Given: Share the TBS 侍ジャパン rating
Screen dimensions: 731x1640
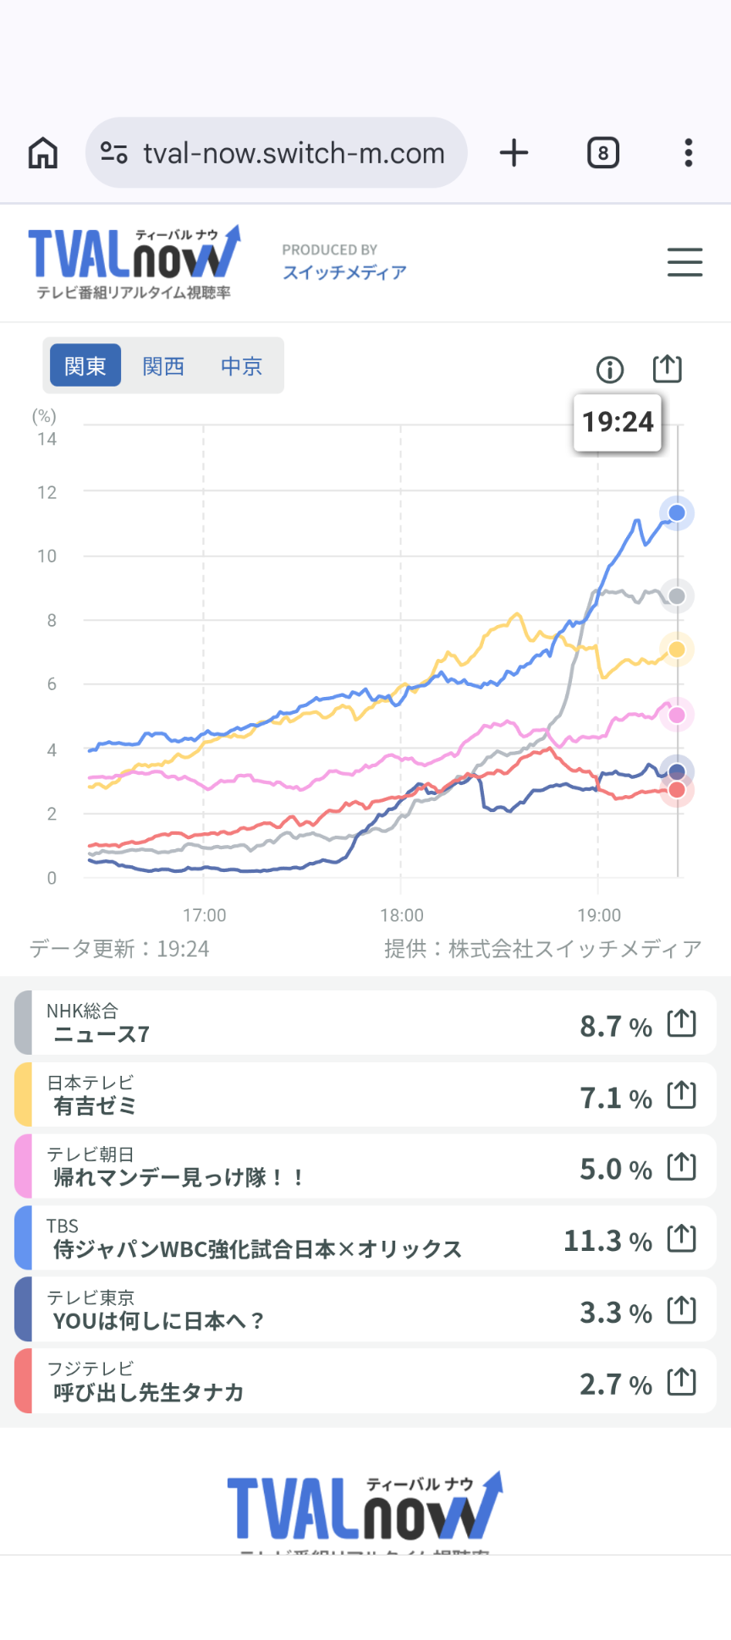Looking at the screenshot, I should point(681,1239).
